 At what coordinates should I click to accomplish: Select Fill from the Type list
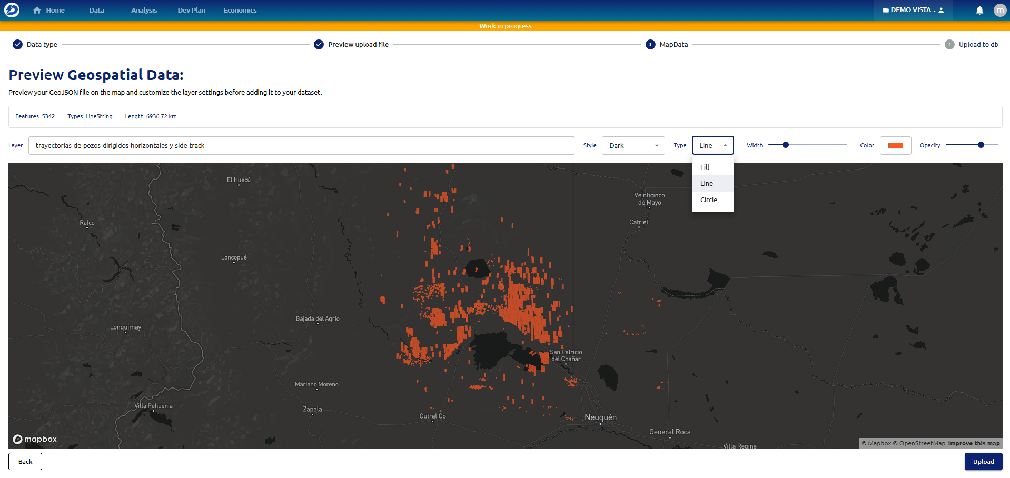click(x=705, y=167)
